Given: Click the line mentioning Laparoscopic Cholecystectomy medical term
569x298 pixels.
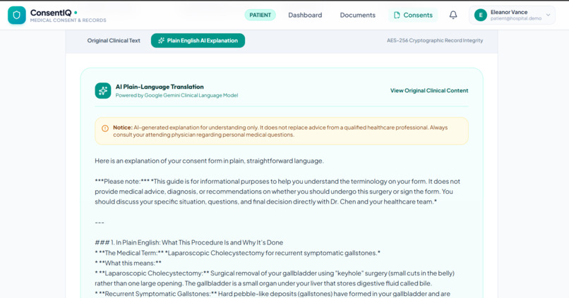Looking at the screenshot, I should point(238,253).
